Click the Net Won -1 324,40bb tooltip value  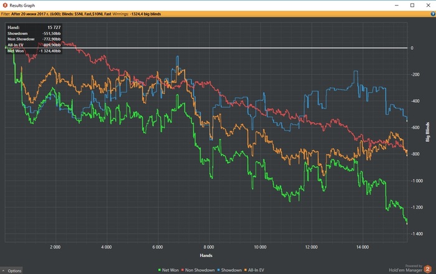tap(50, 51)
